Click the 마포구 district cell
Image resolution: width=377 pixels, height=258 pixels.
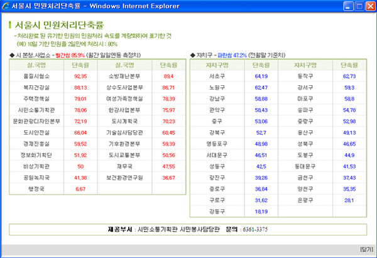coord(305,99)
